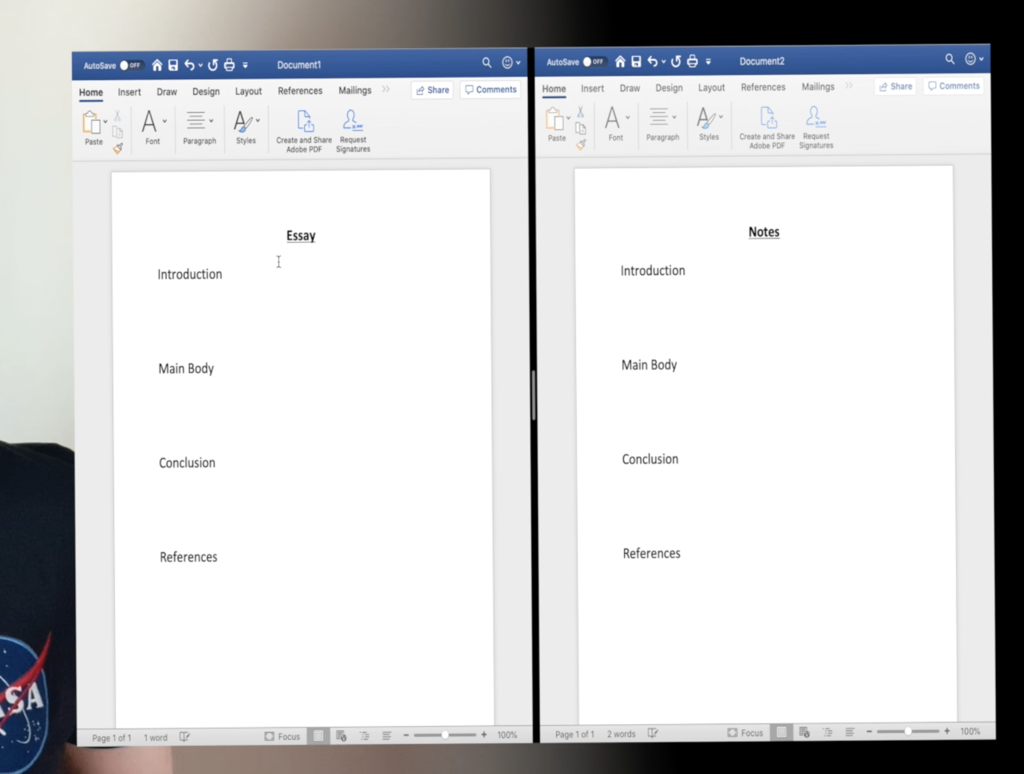Toggle Focus mode in Document1 status bar
This screenshot has width=1024, height=774.
point(282,736)
